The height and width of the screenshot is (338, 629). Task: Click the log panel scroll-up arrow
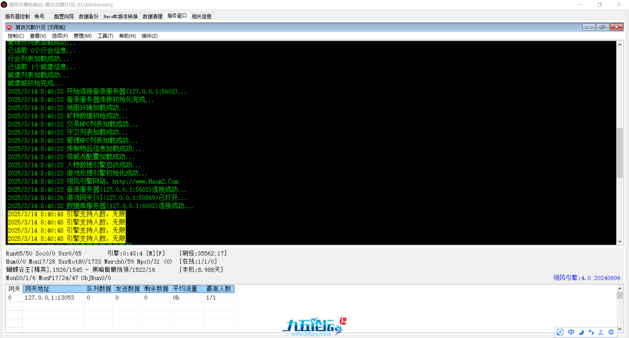click(620, 45)
